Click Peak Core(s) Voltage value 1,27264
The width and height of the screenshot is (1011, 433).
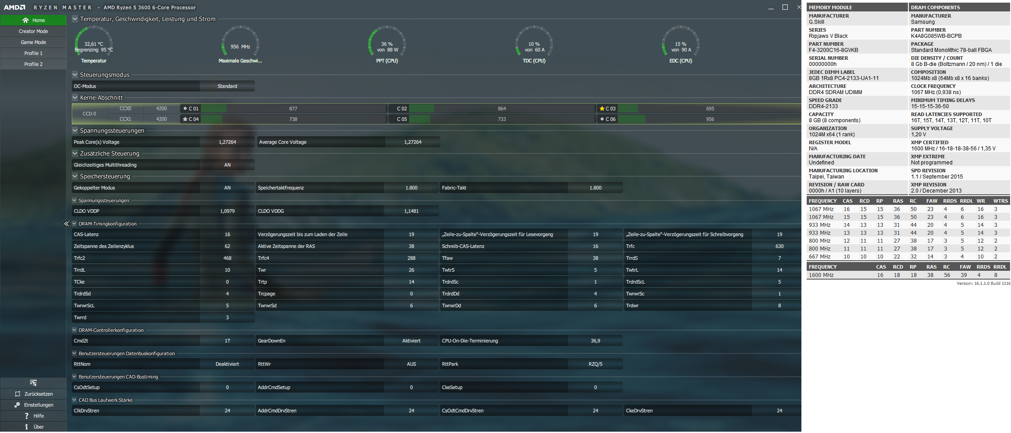click(227, 142)
